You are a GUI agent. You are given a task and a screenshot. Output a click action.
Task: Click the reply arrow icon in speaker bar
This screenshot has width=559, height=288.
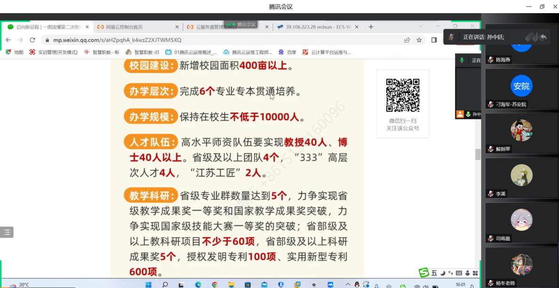pyautogui.click(x=543, y=37)
